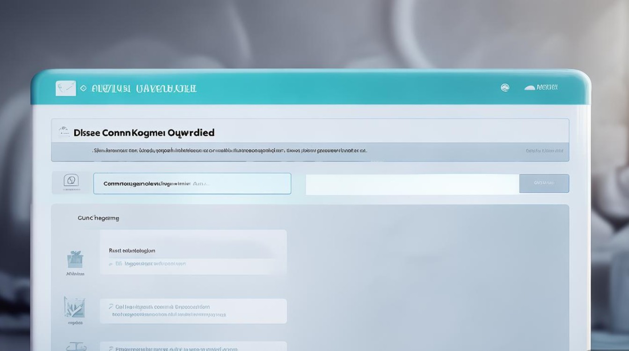Select the chart and pencil sidebar icon
This screenshot has width=629, height=351.
[x=74, y=307]
